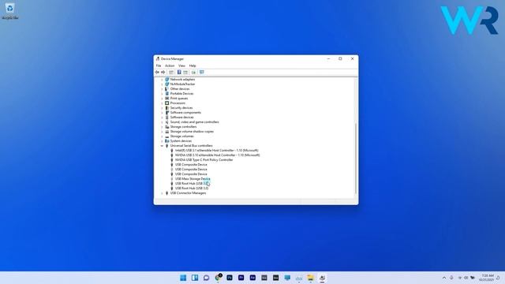Viewport: 505px width, 284px height.
Task: Open Help via the blue question-mark toolbar icon
Action: (x=179, y=72)
